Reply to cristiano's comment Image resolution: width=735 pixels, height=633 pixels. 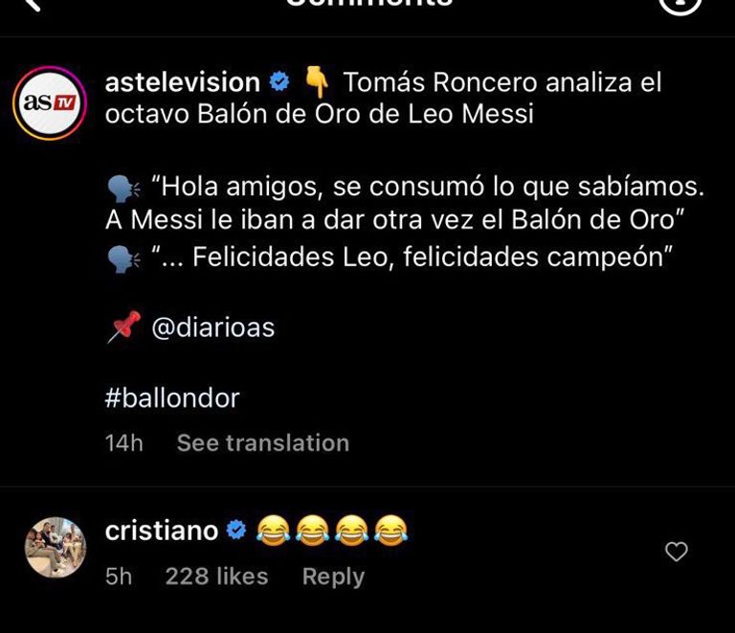[333, 576]
